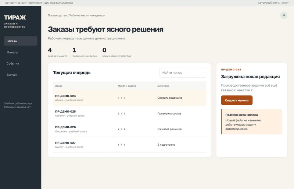Click the Сверить макеты button

coord(237,101)
